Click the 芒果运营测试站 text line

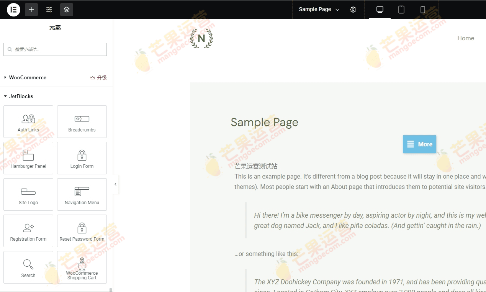point(256,166)
